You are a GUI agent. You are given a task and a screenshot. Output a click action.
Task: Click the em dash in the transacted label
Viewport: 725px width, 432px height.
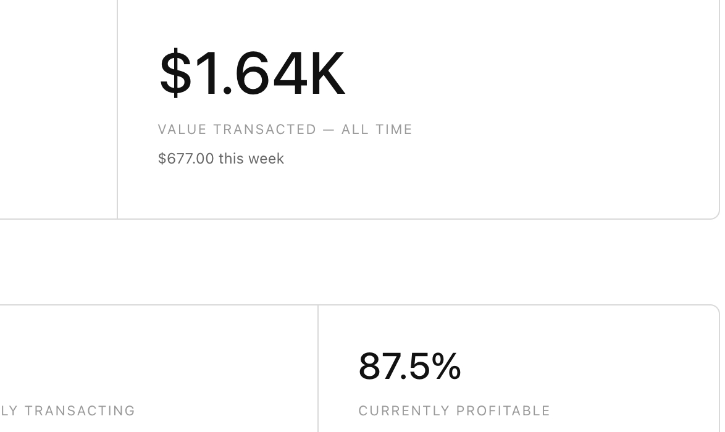coord(329,130)
